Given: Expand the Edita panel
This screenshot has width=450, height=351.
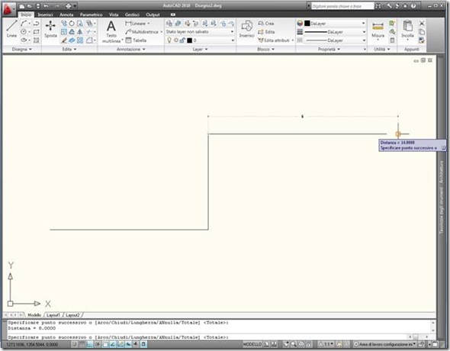Looking at the screenshot, I should (69, 50).
